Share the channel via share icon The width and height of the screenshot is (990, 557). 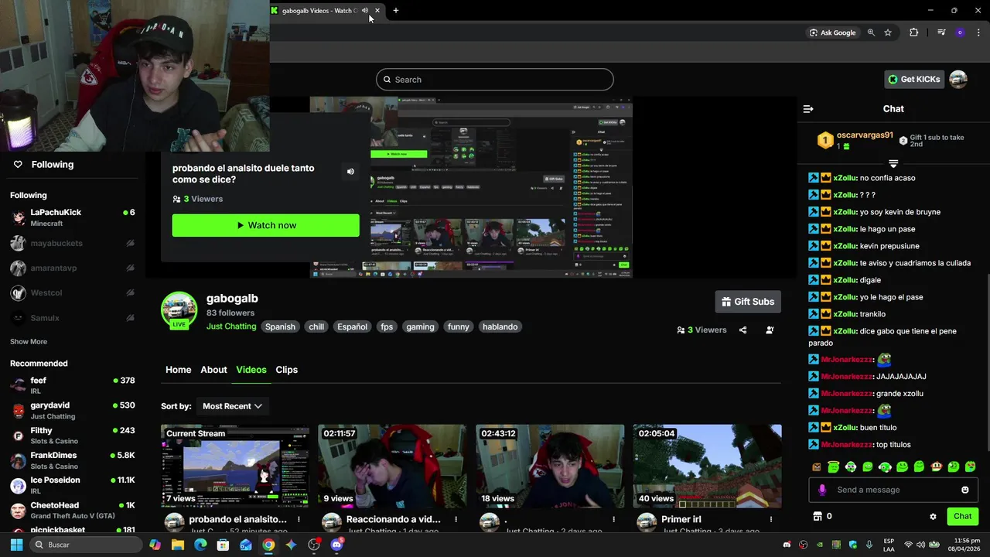742,330
